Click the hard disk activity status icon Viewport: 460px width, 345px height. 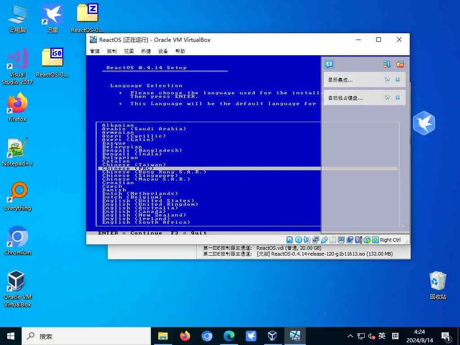289,240
